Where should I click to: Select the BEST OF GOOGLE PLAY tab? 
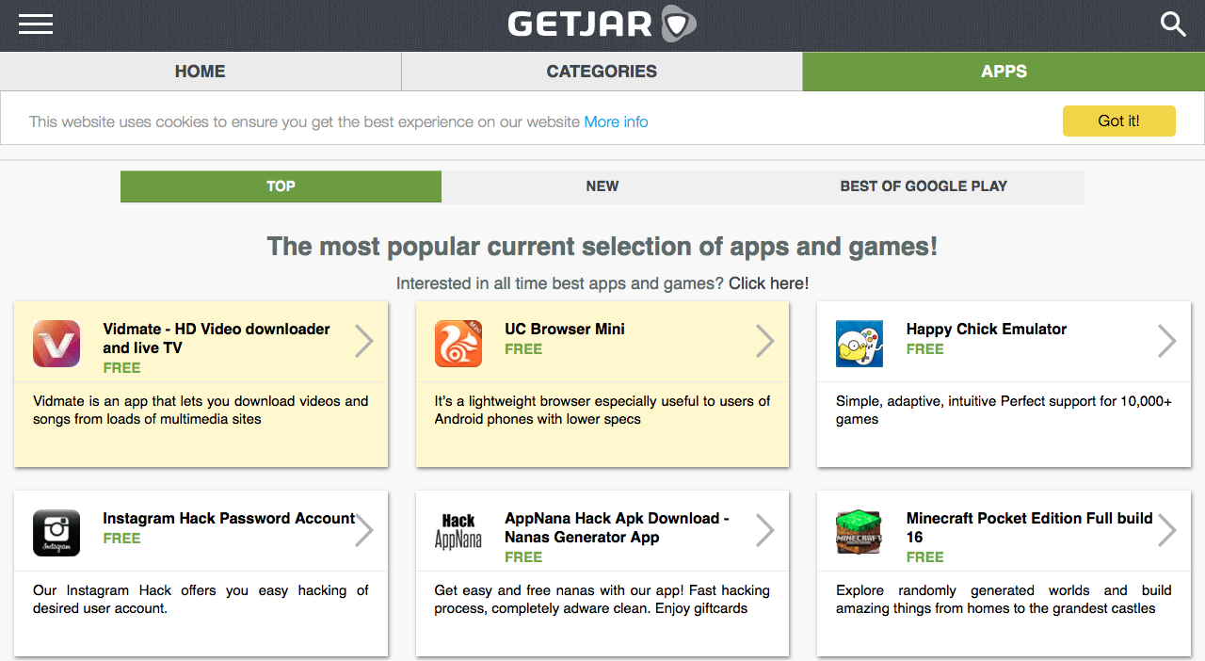pos(923,186)
